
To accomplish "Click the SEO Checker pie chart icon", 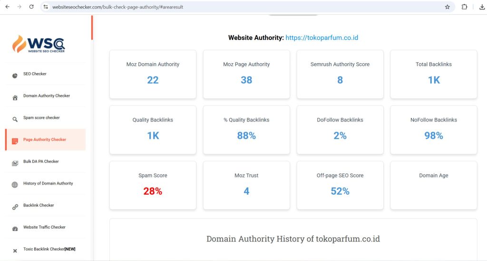I will 15,75.
